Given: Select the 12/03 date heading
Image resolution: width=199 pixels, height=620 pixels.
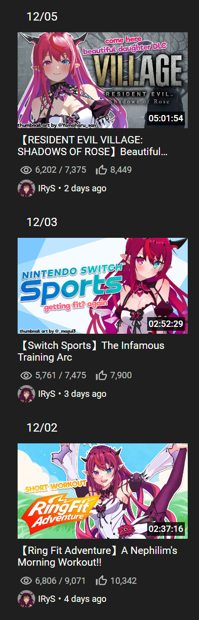Looking at the screenshot, I should [42, 222].
